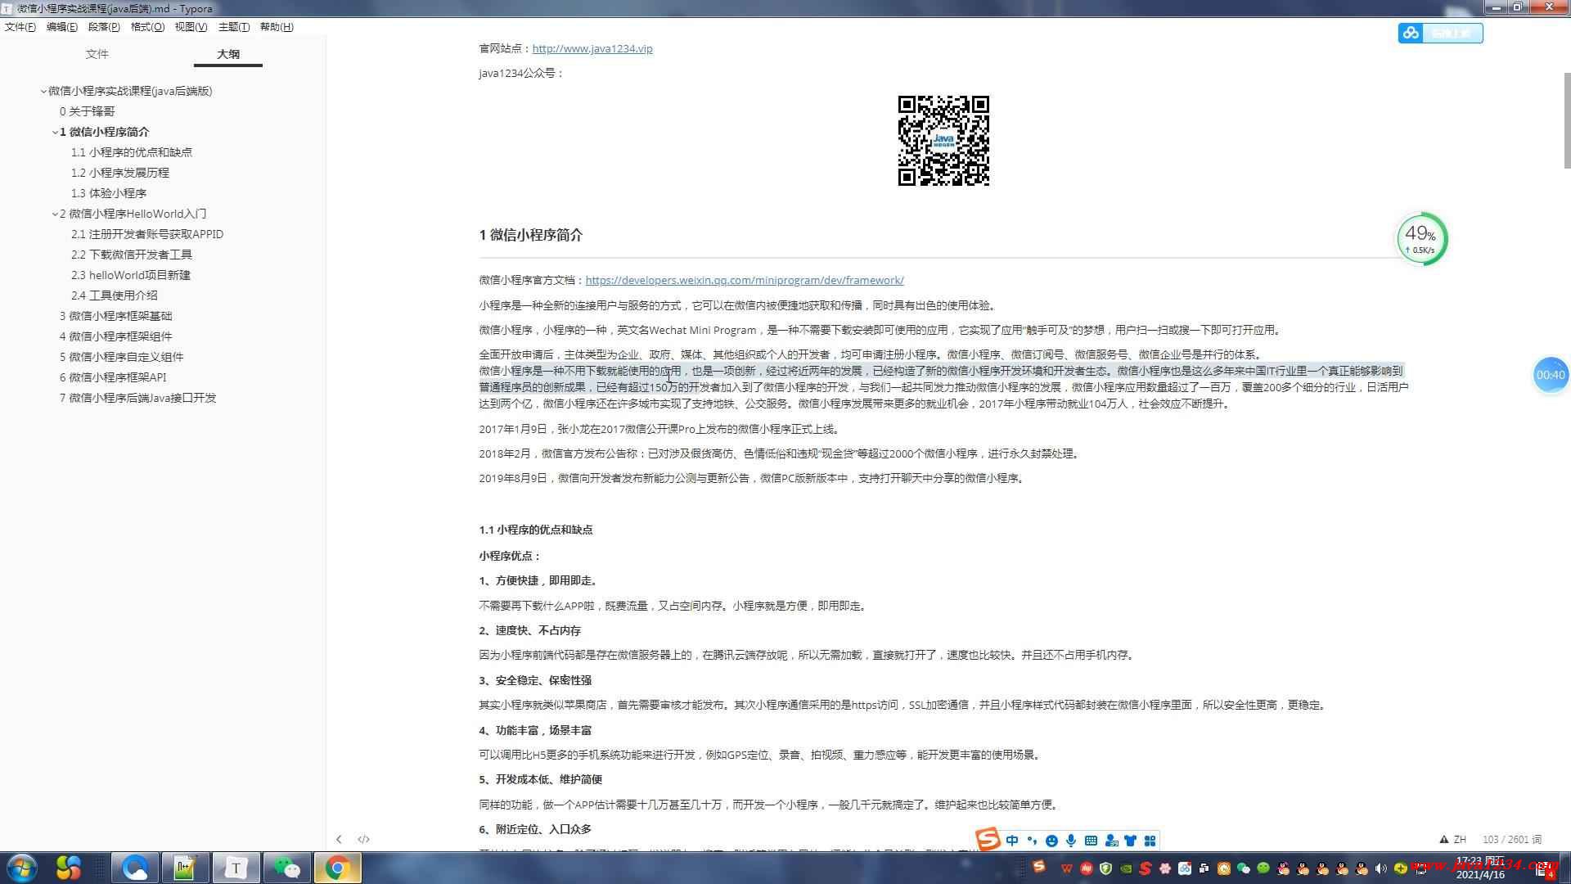Open the Sogou soft keyboard
This screenshot has width=1571, height=884.
pyautogui.click(x=1091, y=841)
